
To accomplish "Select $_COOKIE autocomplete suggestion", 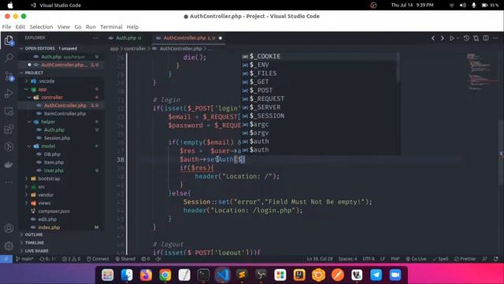I will point(321,56).
